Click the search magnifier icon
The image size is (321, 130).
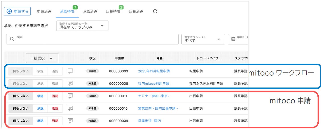tap(12, 39)
